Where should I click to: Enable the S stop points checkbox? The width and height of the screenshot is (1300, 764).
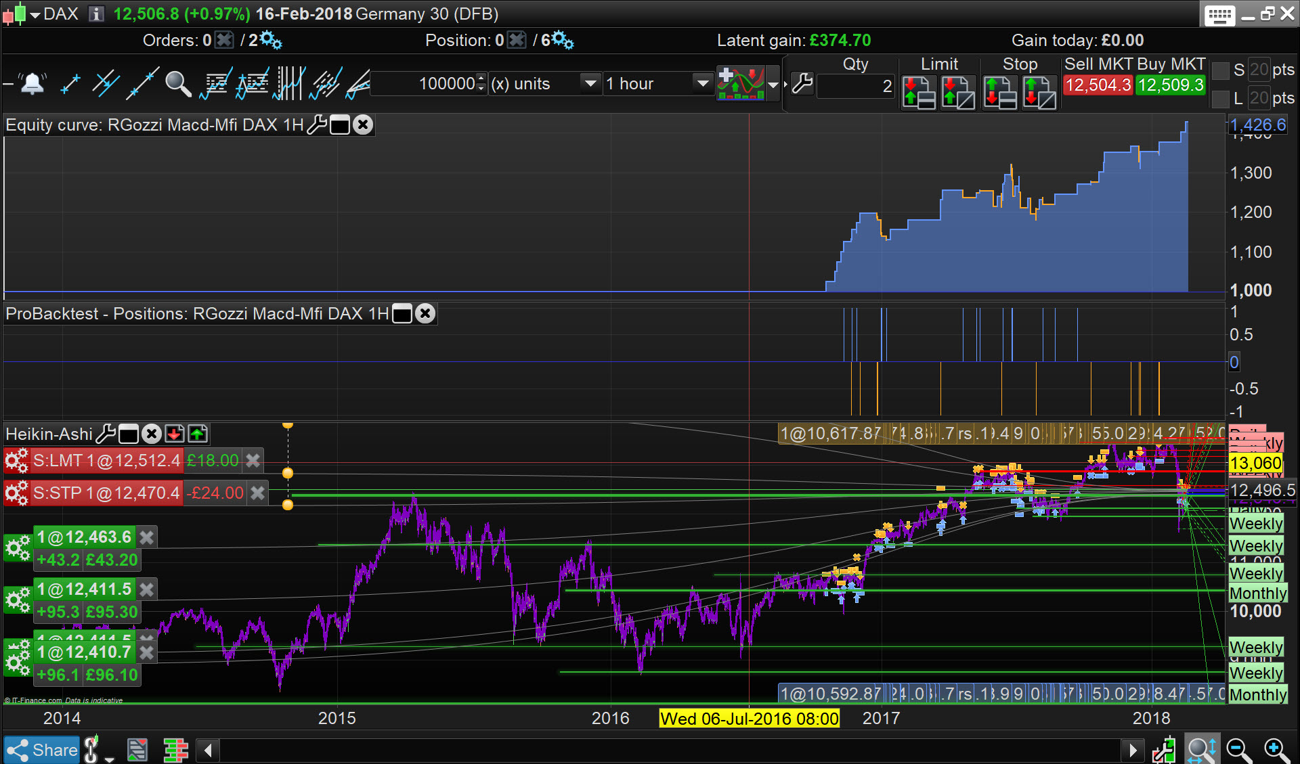coord(1221,70)
